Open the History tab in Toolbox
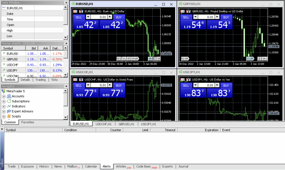The height and width of the screenshot is (170, 285). (44, 166)
